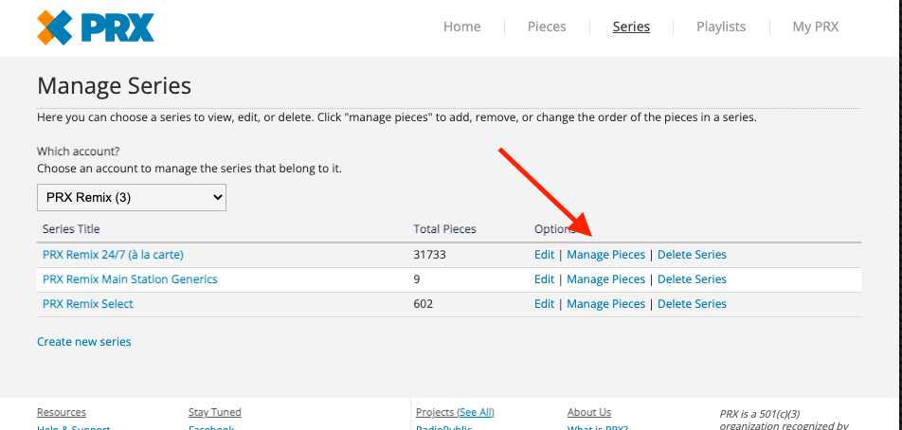This screenshot has width=902, height=430.
Task: Open PRX Remix Main Station Generics series
Action: (130, 278)
